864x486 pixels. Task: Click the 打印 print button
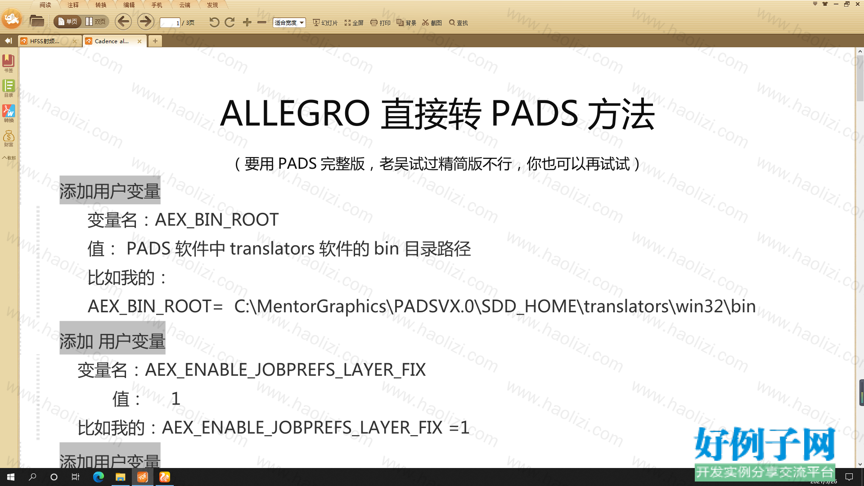380,22
